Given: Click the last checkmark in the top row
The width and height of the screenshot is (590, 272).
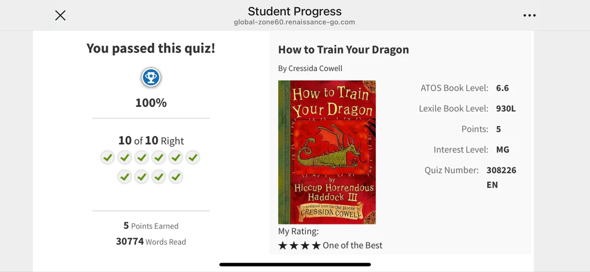Looking at the screenshot, I should click(x=193, y=157).
